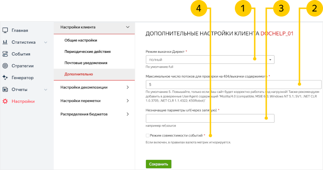Open Отчеты menu item
The image size is (323, 170).
(x=19, y=90)
